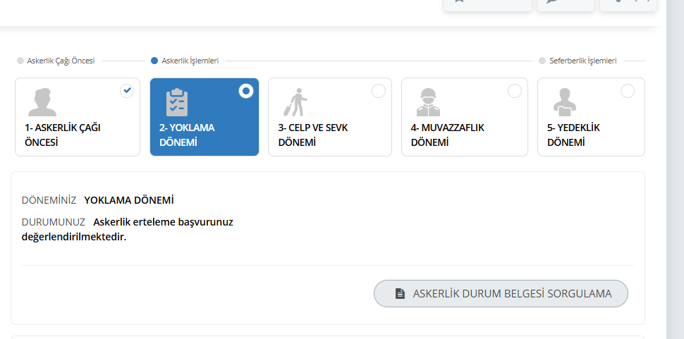Click the partially visible star favorites button

pyautogui.click(x=488, y=5)
